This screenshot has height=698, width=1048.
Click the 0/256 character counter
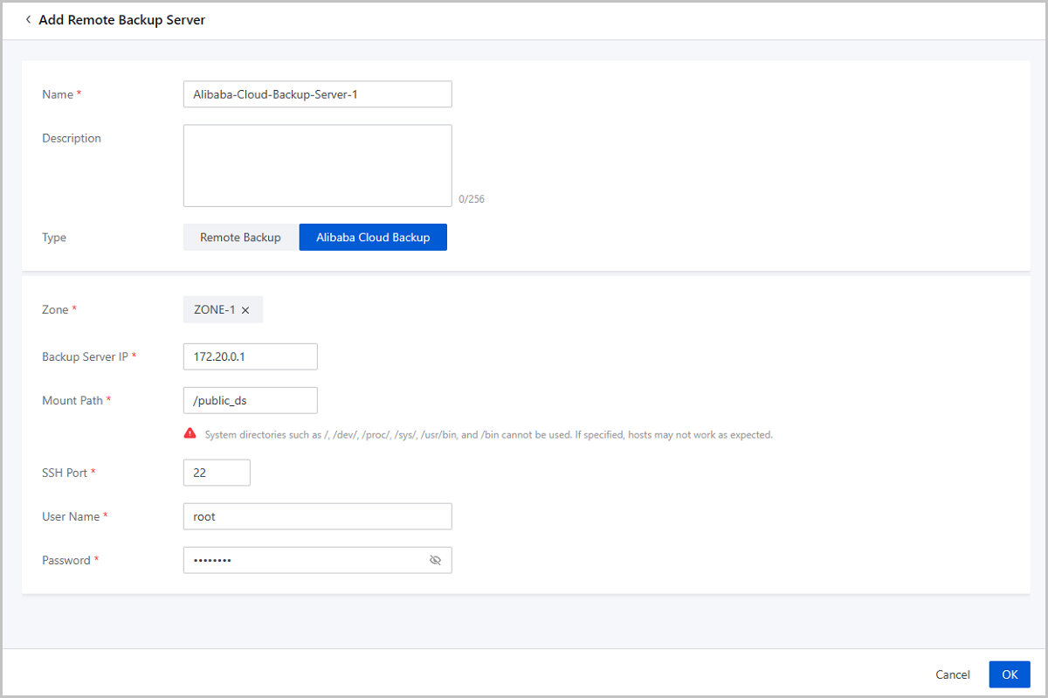(472, 198)
